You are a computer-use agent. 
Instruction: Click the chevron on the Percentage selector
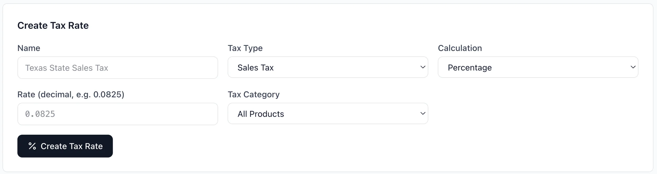pyautogui.click(x=633, y=67)
